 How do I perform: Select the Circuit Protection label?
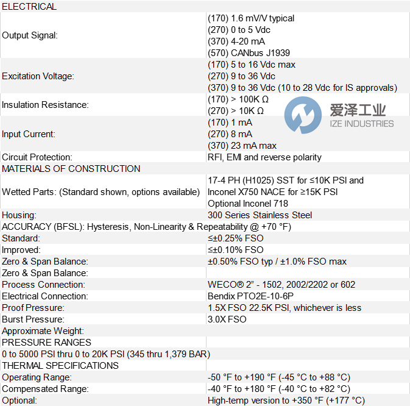[x=37, y=157]
